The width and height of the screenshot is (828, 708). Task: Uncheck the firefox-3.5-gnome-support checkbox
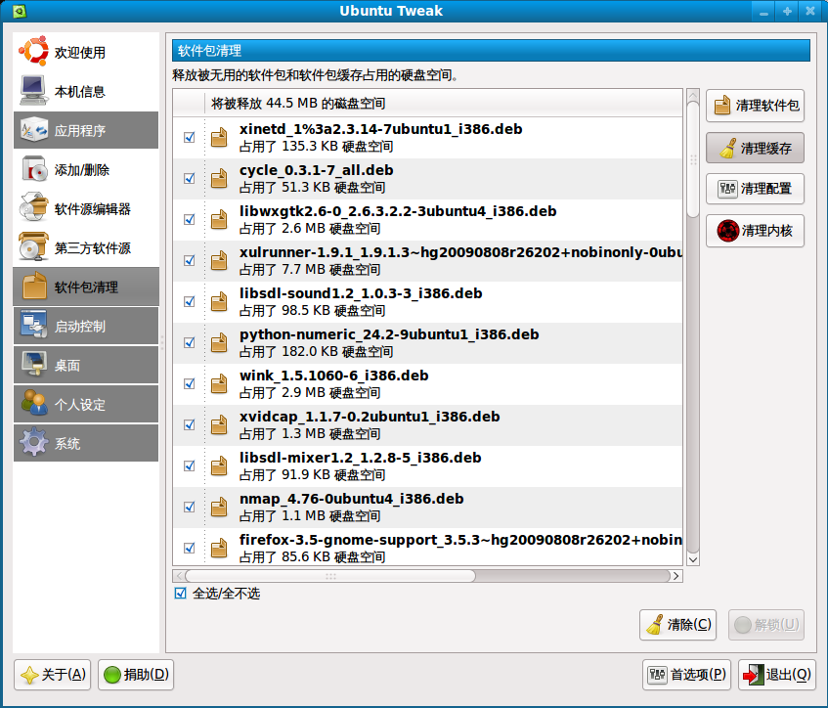[189, 548]
